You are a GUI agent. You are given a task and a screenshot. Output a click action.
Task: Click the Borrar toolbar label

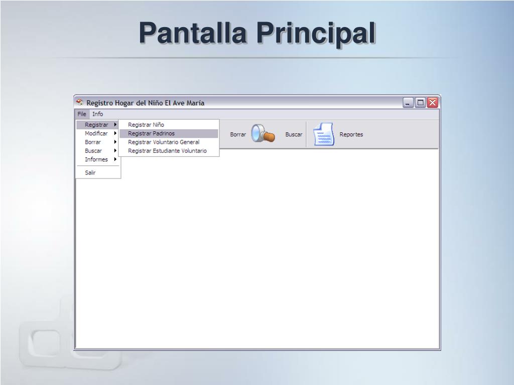tap(238, 134)
